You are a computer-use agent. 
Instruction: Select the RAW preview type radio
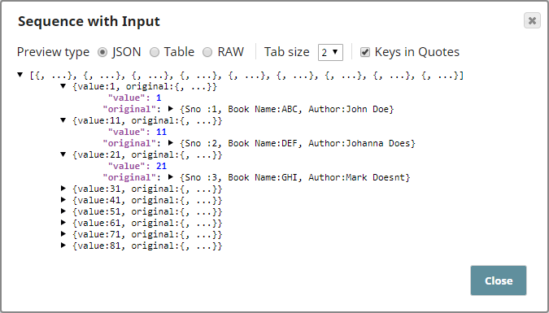pyautogui.click(x=207, y=52)
